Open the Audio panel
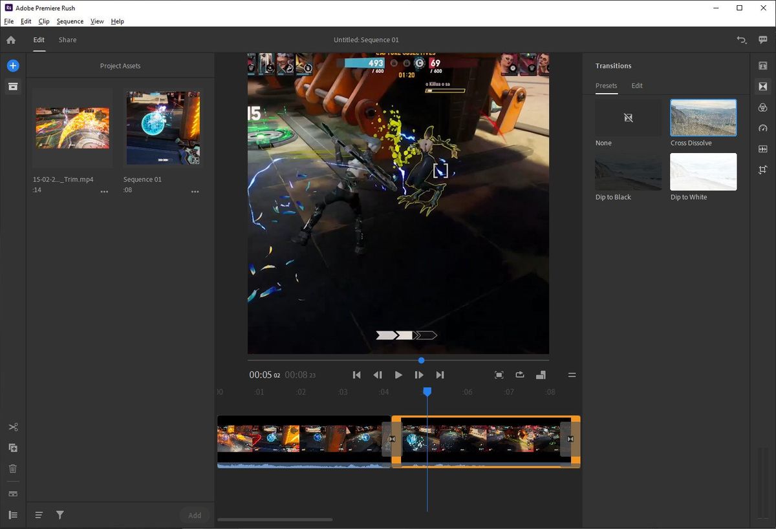 click(763, 149)
